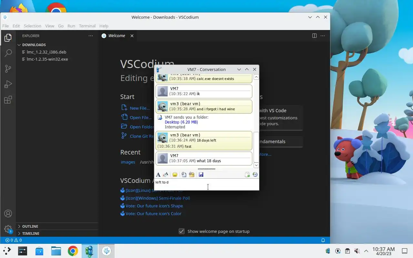This screenshot has width=413, height=258.
Task: Open the file manager from taskbar
Action: (56, 251)
